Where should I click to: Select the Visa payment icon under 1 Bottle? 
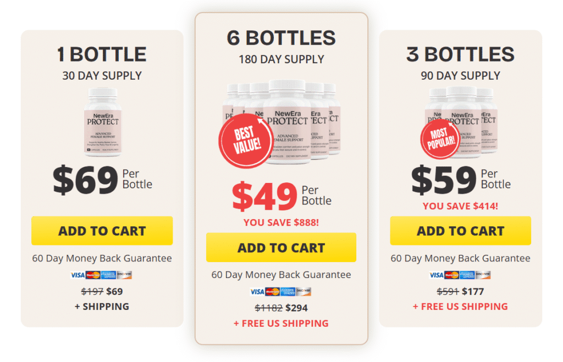click(78, 275)
